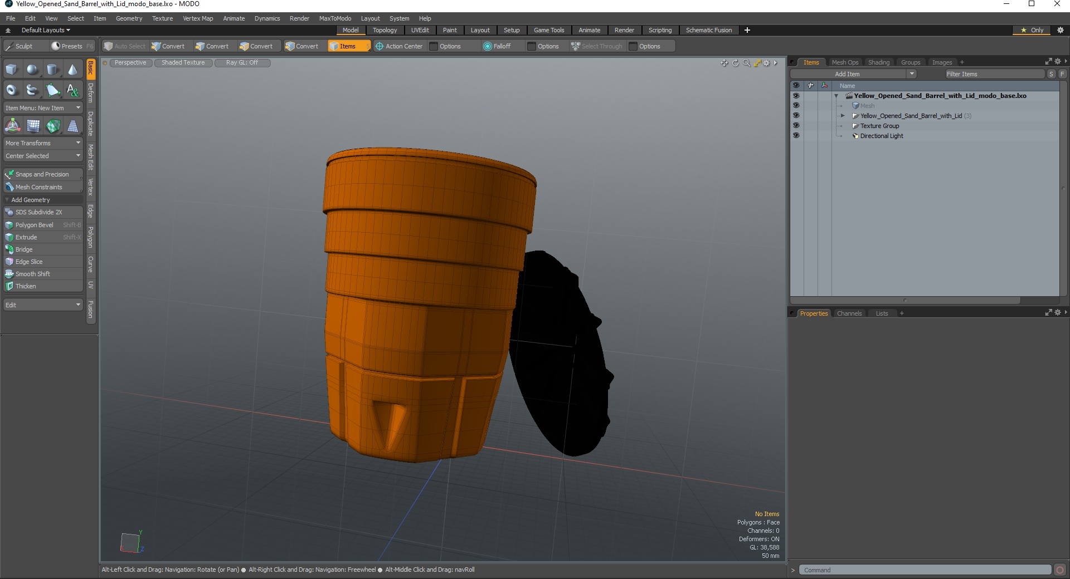Open the Edit dropdown
Screen dimensions: 1070x579
click(x=43, y=305)
